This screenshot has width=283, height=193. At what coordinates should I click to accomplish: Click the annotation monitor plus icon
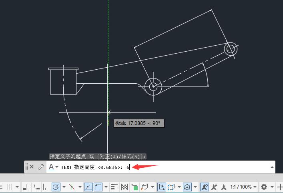(280, 187)
